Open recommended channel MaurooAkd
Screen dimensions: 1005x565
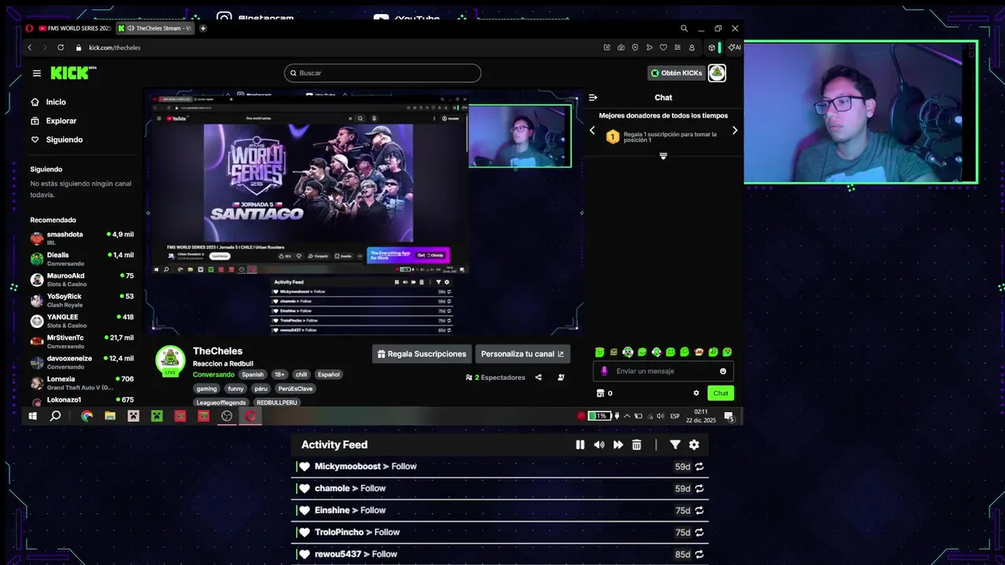pyautogui.click(x=82, y=279)
